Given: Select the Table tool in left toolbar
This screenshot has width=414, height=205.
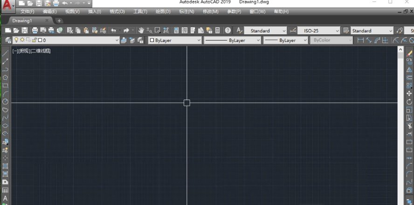Looking at the screenshot, I should click(5, 190).
